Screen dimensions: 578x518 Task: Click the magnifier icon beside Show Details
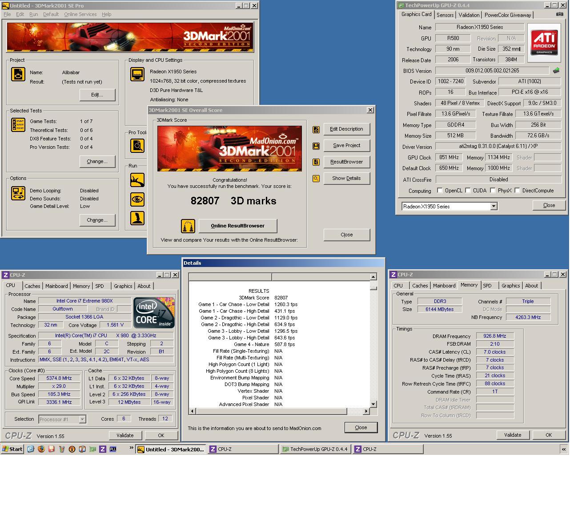tap(316, 179)
